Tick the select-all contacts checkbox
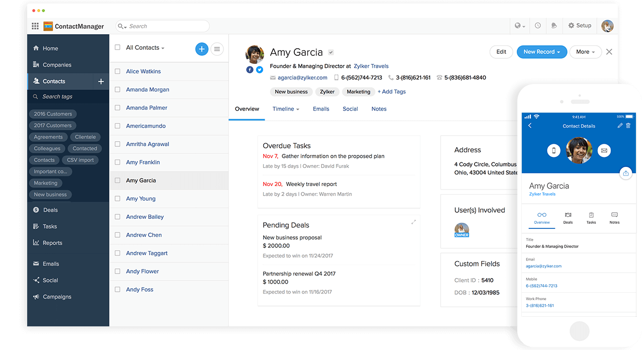Viewport: 644px width, 350px height. pos(117,47)
